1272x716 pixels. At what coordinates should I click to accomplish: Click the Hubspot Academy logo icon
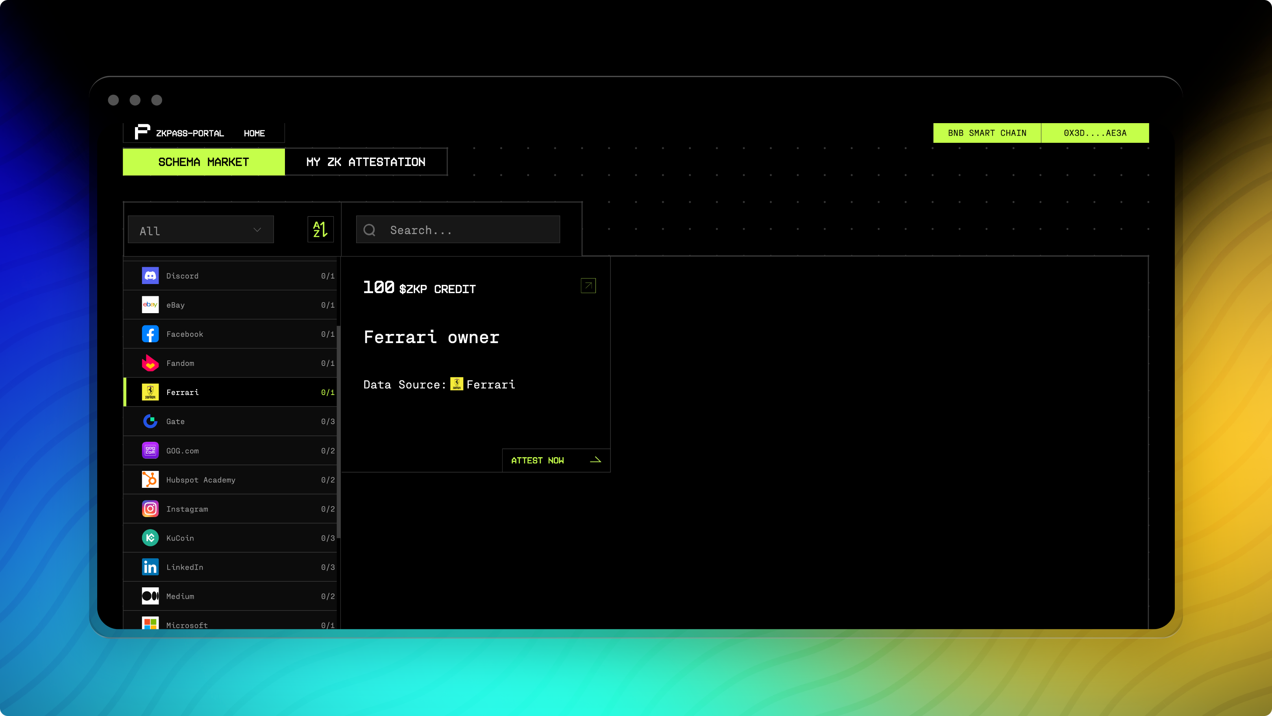coord(150,479)
